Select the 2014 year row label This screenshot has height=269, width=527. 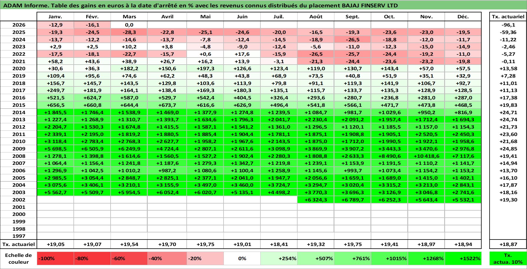point(19,112)
